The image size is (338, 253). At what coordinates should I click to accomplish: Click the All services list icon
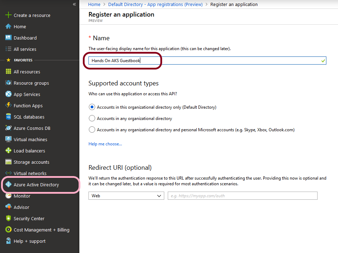[x=8, y=49]
